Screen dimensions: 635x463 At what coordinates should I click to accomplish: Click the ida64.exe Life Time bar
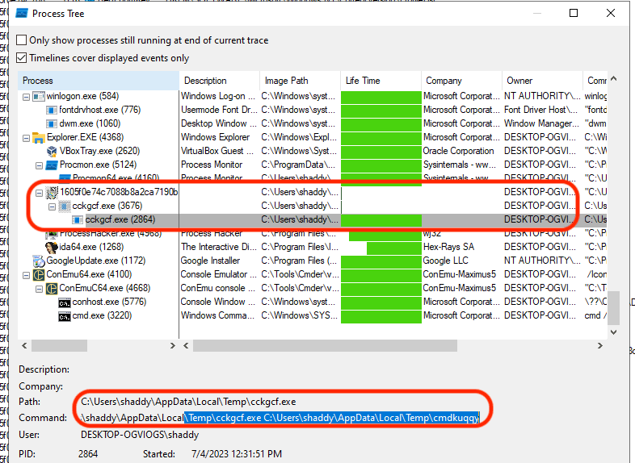[x=394, y=248]
